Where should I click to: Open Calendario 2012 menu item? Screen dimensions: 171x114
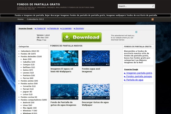pos(35,19)
